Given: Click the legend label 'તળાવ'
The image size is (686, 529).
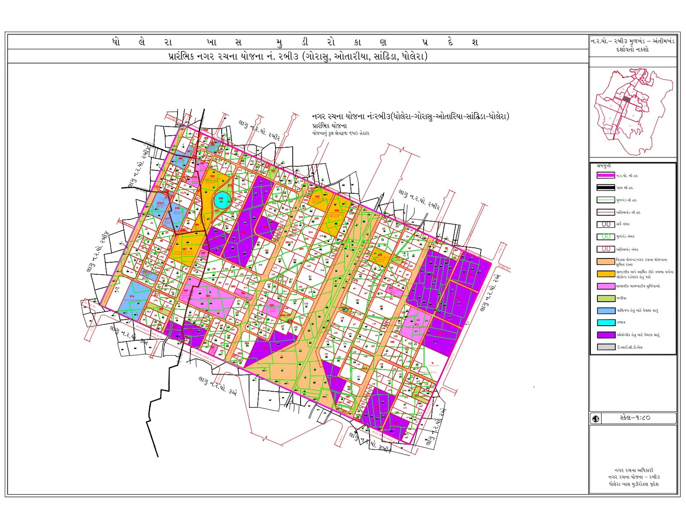Looking at the screenshot, I should click(x=620, y=323).
